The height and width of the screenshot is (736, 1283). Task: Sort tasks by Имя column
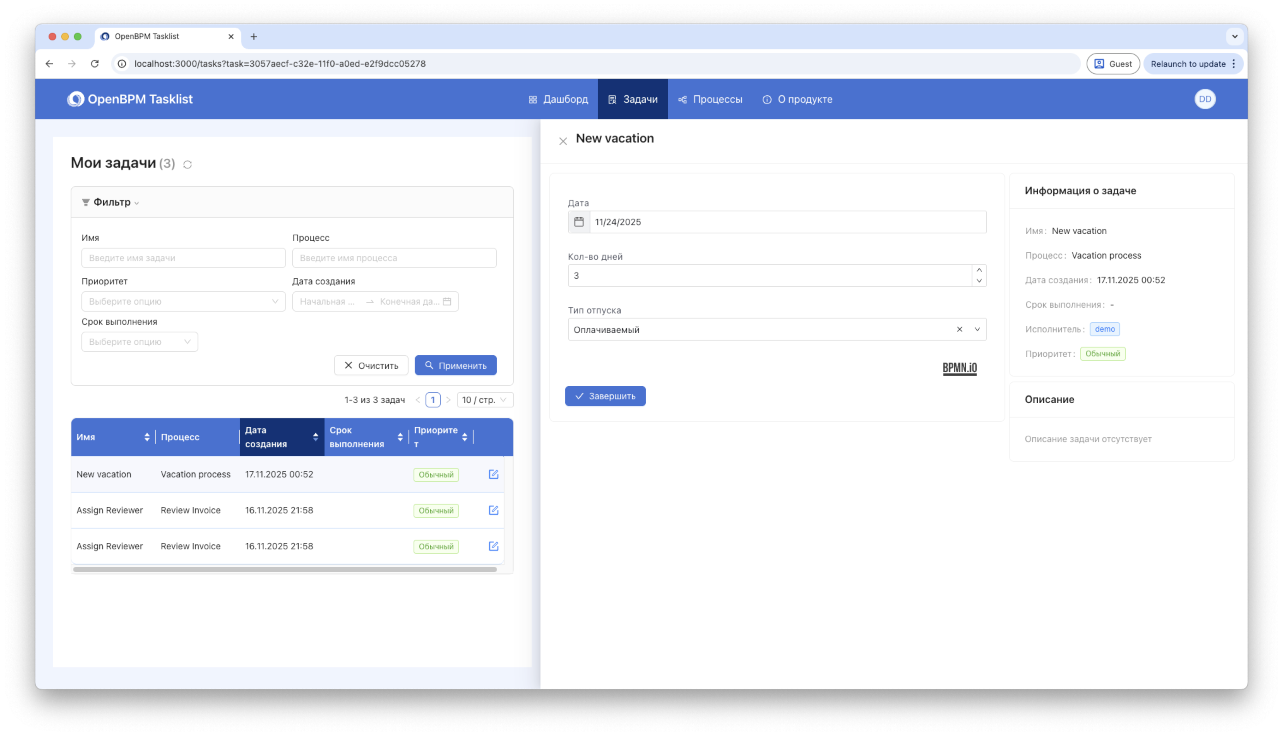pos(147,437)
